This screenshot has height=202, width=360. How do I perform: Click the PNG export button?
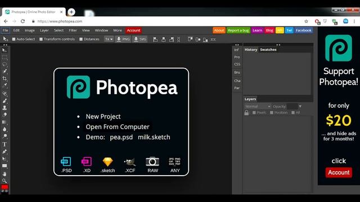[123, 39]
